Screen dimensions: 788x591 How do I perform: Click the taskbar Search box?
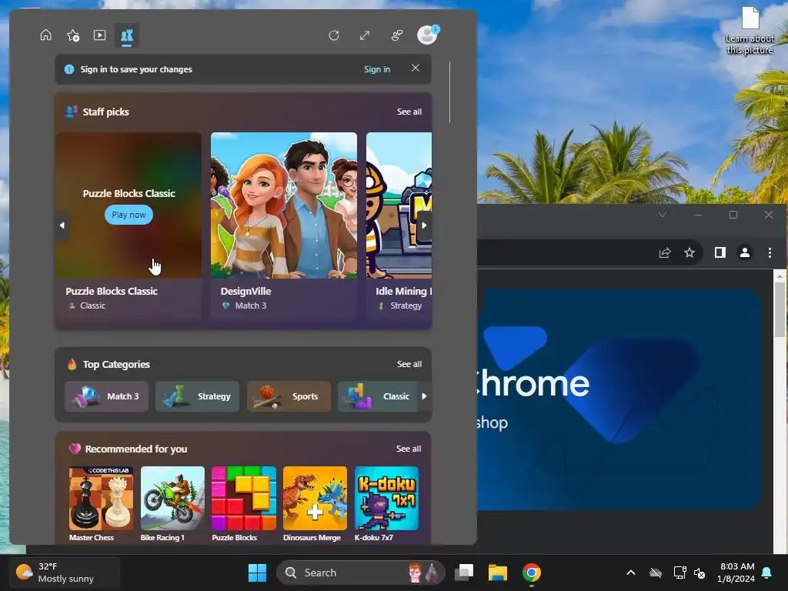click(360, 573)
